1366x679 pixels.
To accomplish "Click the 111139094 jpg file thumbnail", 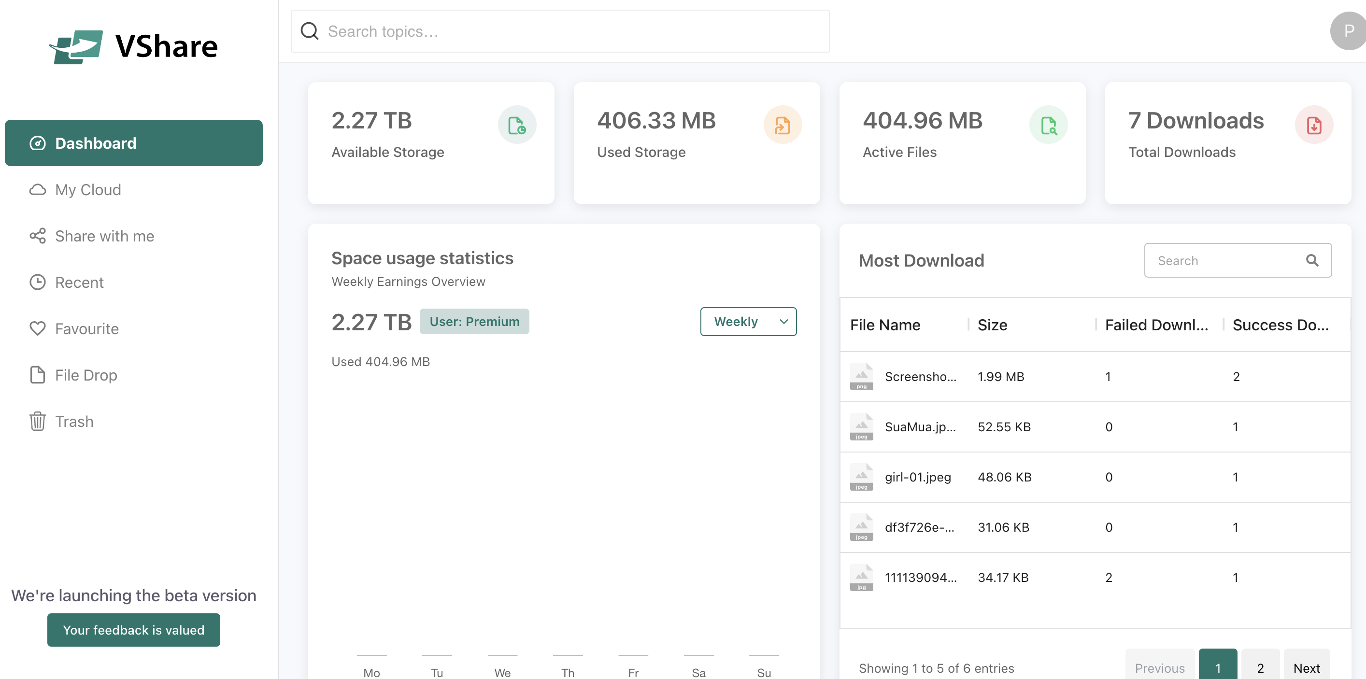I will 861,577.
